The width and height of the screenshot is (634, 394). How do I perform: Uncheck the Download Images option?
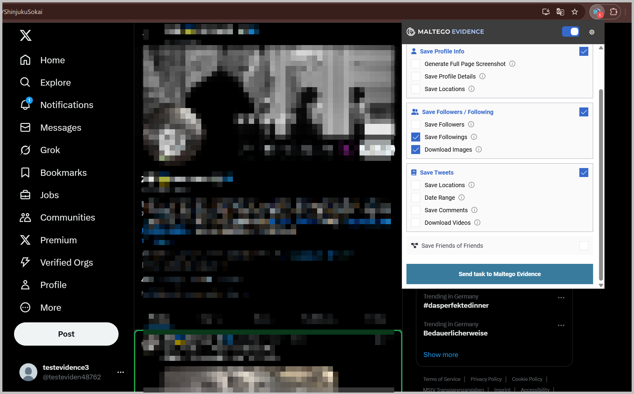(x=416, y=150)
